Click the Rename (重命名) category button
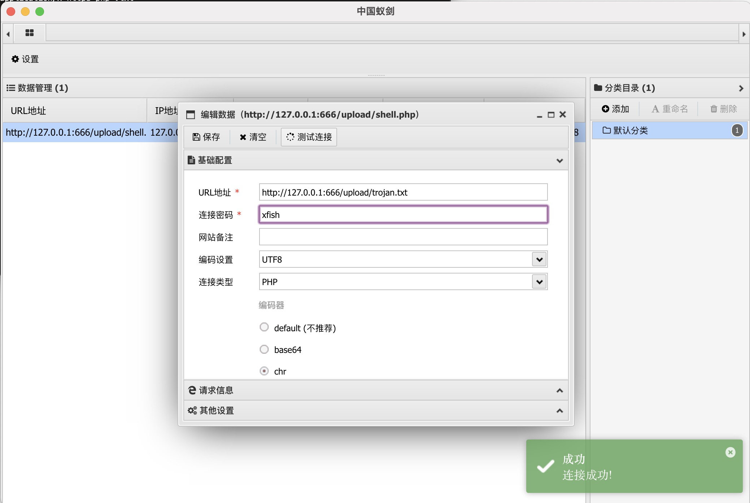Image resolution: width=750 pixels, height=503 pixels. pyautogui.click(x=670, y=109)
